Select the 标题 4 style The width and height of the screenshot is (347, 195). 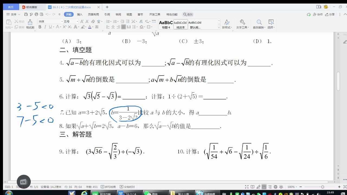point(166,24)
